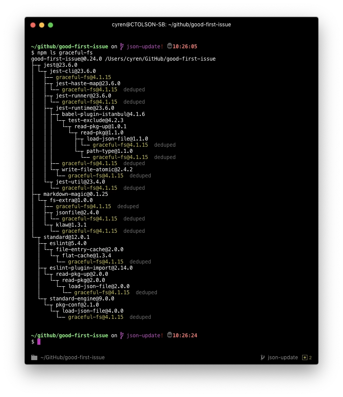Click the footer path ~/GitHub/good-first-issue
343x397 pixels.
(72, 357)
